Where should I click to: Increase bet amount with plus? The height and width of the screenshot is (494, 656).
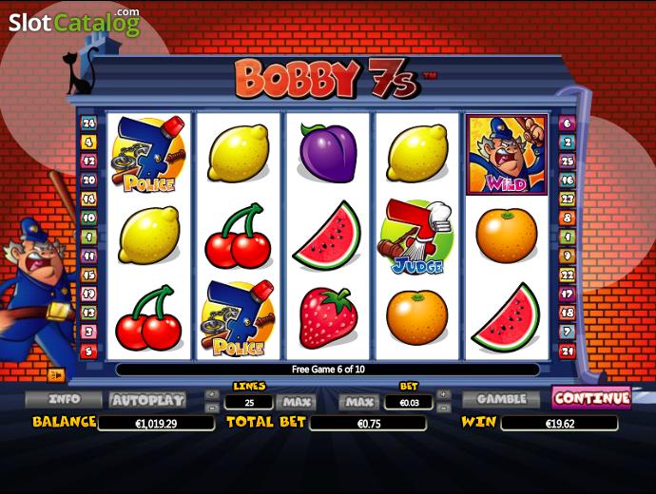[x=443, y=394]
